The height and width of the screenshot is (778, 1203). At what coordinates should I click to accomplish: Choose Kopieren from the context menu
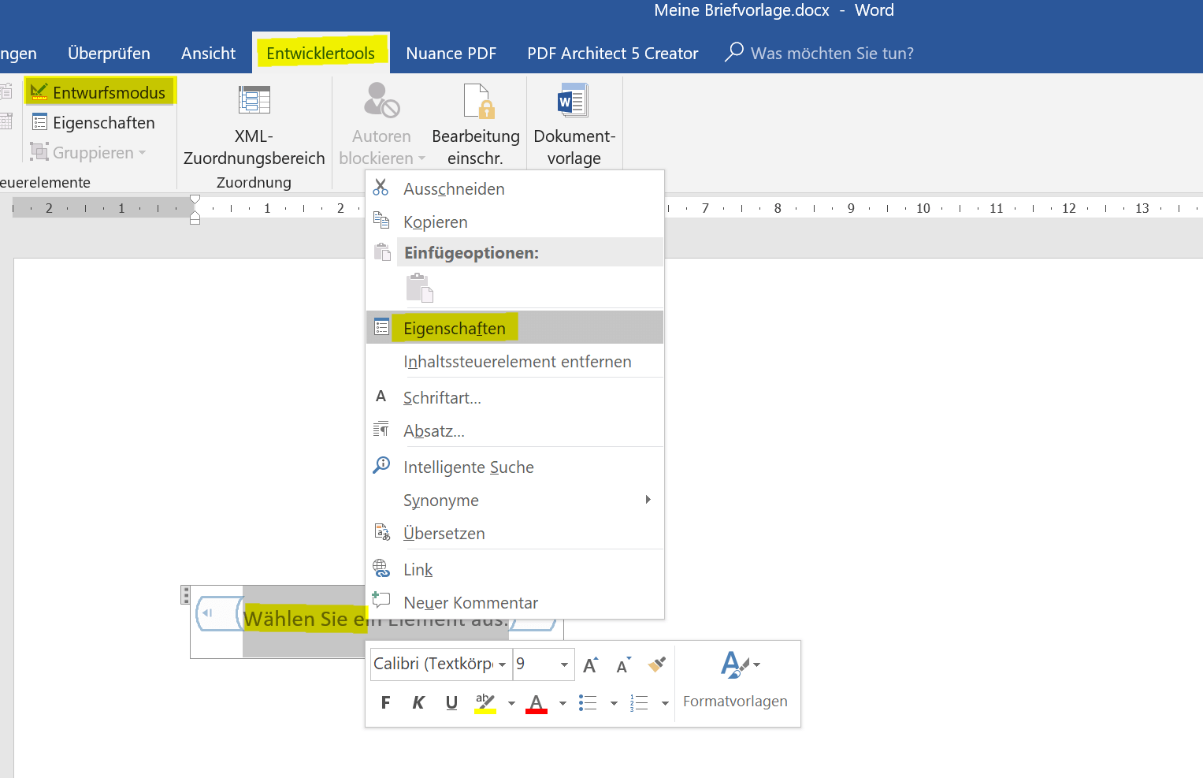pos(515,221)
